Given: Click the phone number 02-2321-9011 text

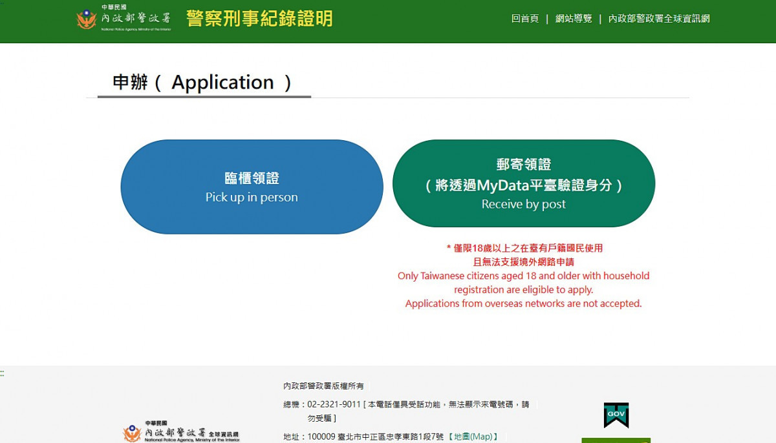Looking at the screenshot, I should point(334,404).
